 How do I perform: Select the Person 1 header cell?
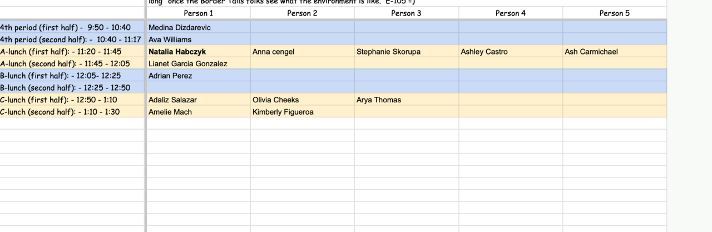click(198, 13)
